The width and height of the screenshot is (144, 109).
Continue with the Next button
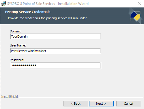pos(101,104)
